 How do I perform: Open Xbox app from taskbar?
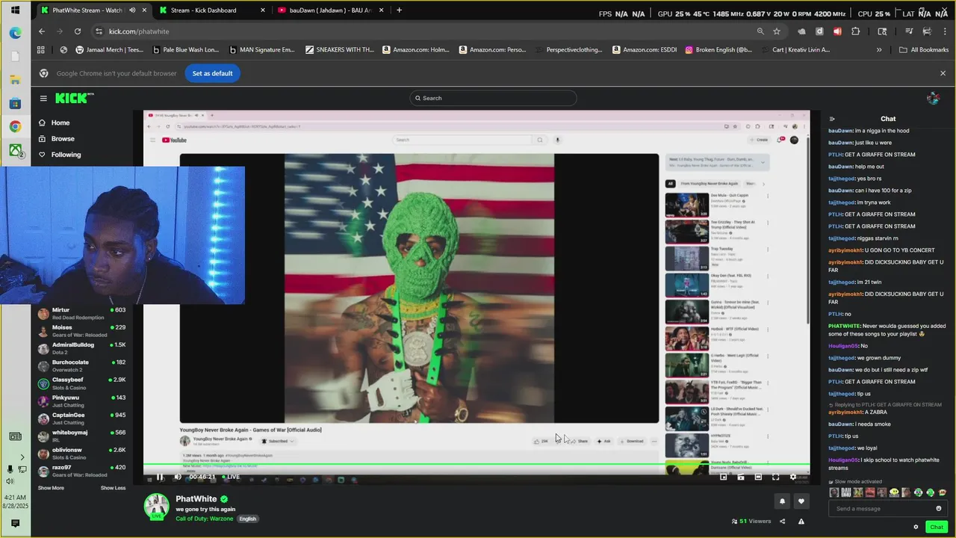tap(15, 150)
